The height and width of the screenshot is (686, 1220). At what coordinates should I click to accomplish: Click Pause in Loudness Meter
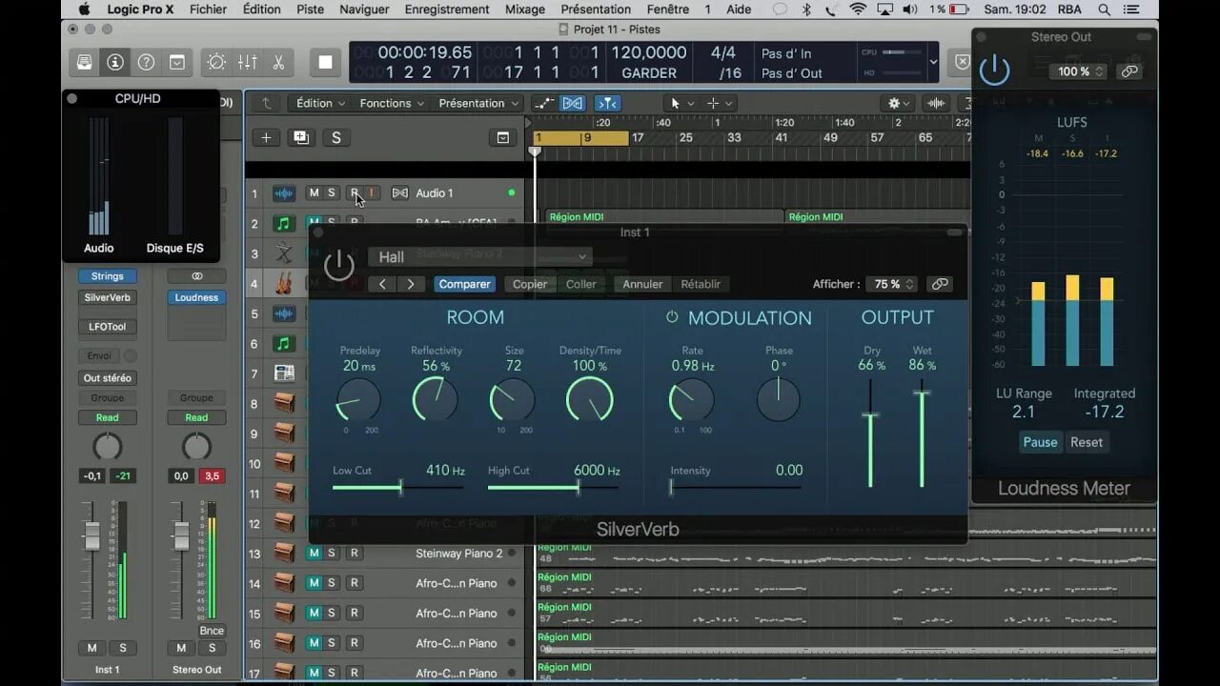[1040, 442]
